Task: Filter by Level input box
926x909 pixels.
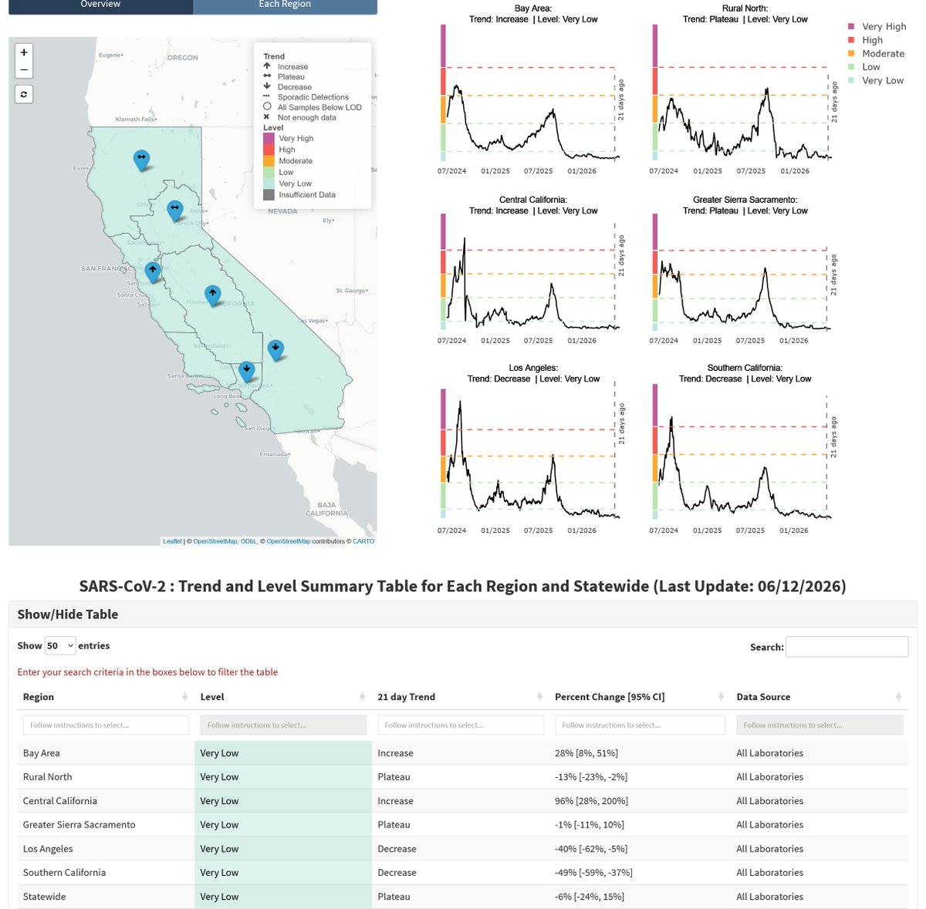Action: click(x=283, y=725)
